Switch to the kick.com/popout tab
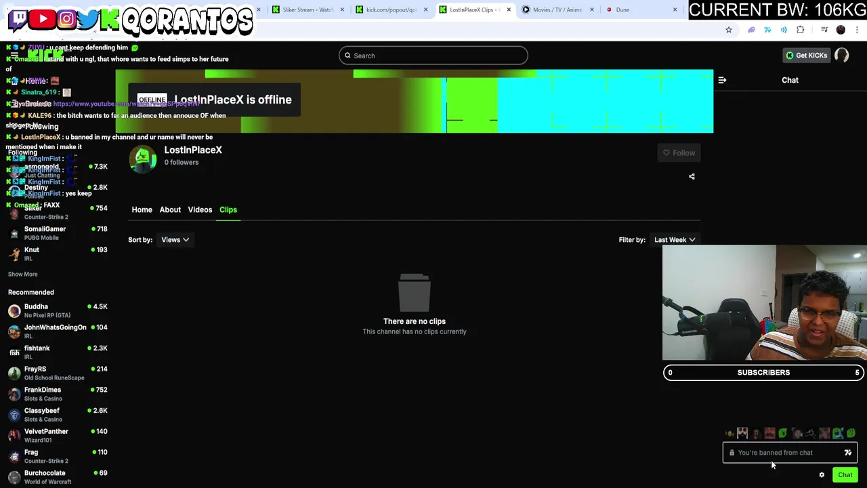Viewport: 867px width, 488px height. point(391,9)
